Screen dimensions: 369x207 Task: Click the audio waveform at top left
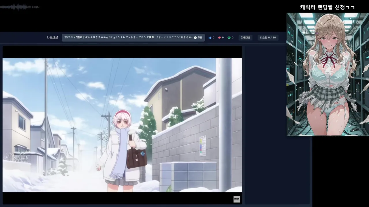[20, 7]
